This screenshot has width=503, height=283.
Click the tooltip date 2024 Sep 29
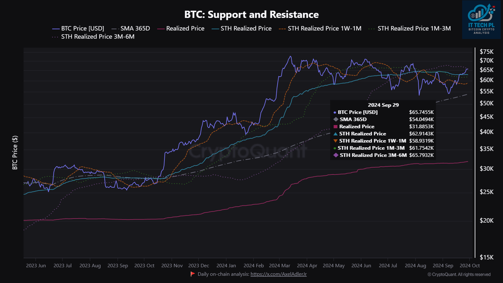point(383,105)
